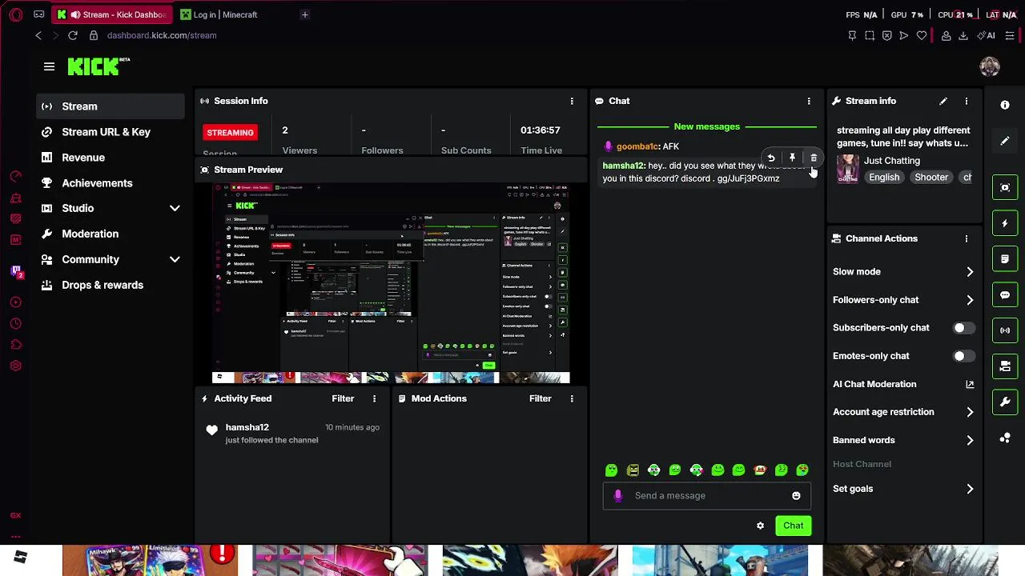Click the red STREAMING status badge

click(x=230, y=133)
